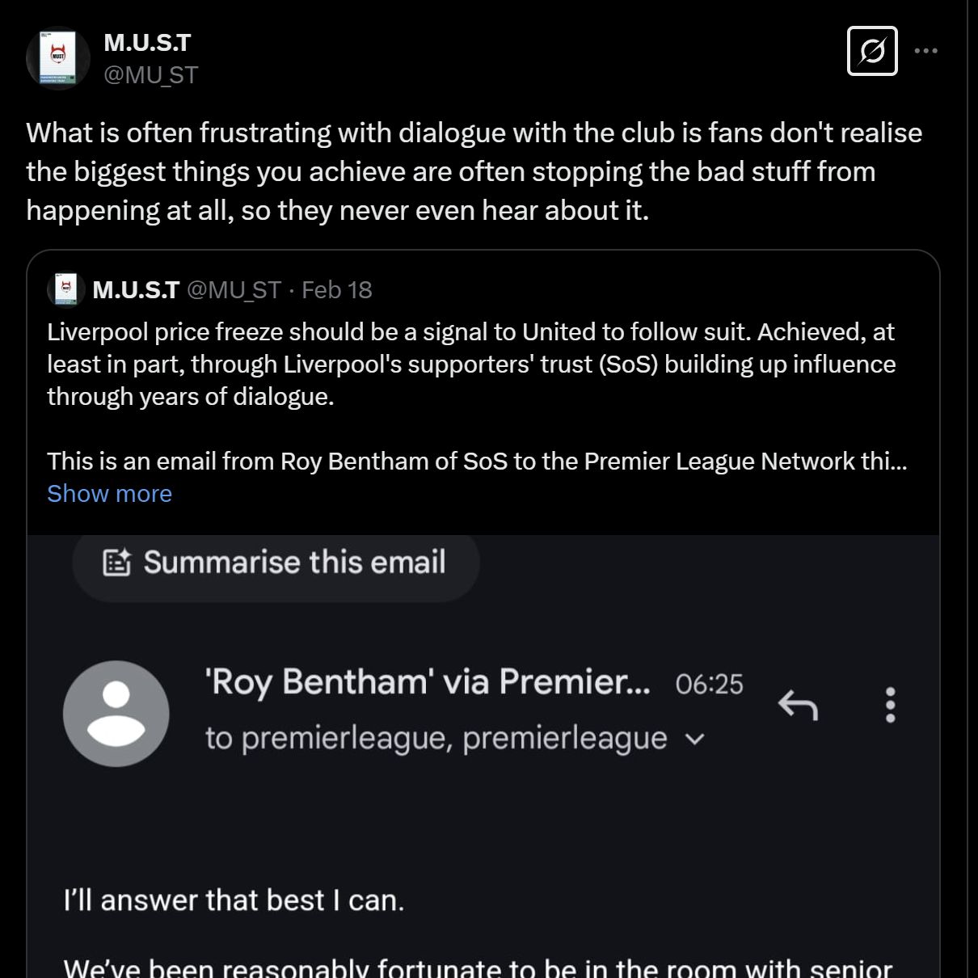Image resolution: width=978 pixels, height=978 pixels.
Task: Click the M.U.S.T profile avatar at top
Action: pyautogui.click(x=57, y=58)
